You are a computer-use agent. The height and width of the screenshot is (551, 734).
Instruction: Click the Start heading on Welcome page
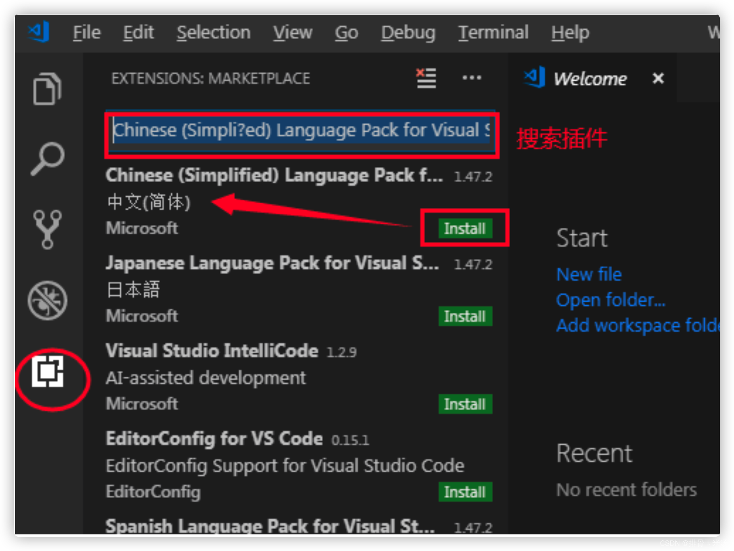pos(582,238)
